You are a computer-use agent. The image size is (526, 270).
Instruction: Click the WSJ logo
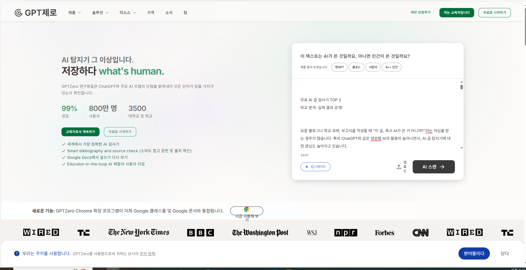(312, 233)
